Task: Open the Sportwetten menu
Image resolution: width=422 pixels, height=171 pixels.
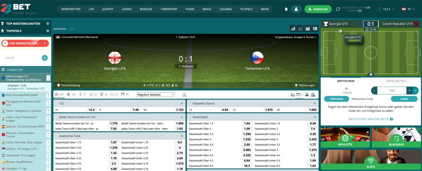Action: click(71, 9)
